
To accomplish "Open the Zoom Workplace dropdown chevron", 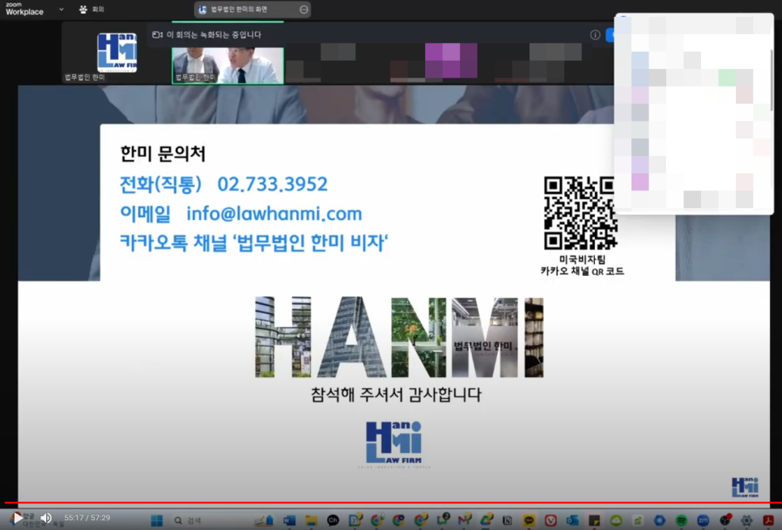I will coord(62,10).
